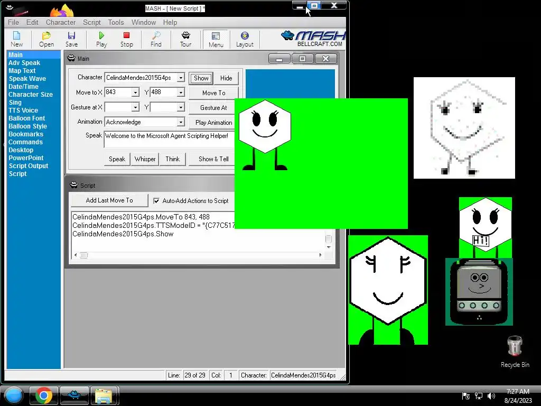Start the Tour from the toolbar
Screen dimensions: 541x406
(185, 39)
